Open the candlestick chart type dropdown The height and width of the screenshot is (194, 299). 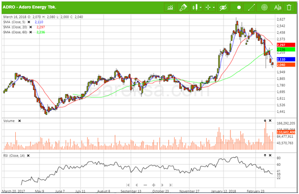click(196, 7)
